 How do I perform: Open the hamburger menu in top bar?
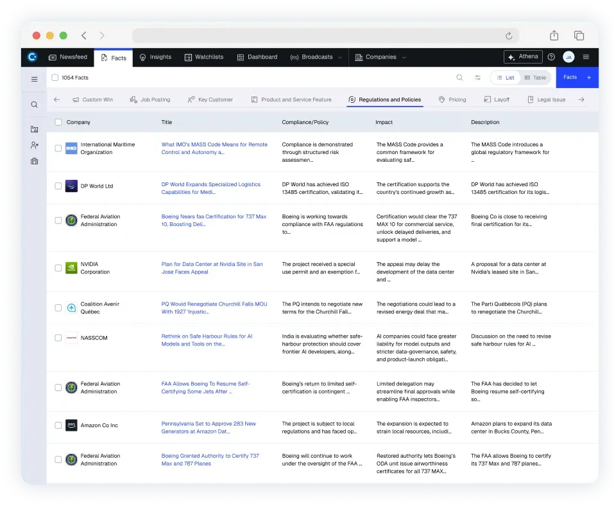click(586, 57)
